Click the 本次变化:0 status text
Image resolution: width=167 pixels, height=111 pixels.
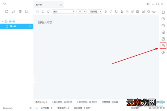41,102
